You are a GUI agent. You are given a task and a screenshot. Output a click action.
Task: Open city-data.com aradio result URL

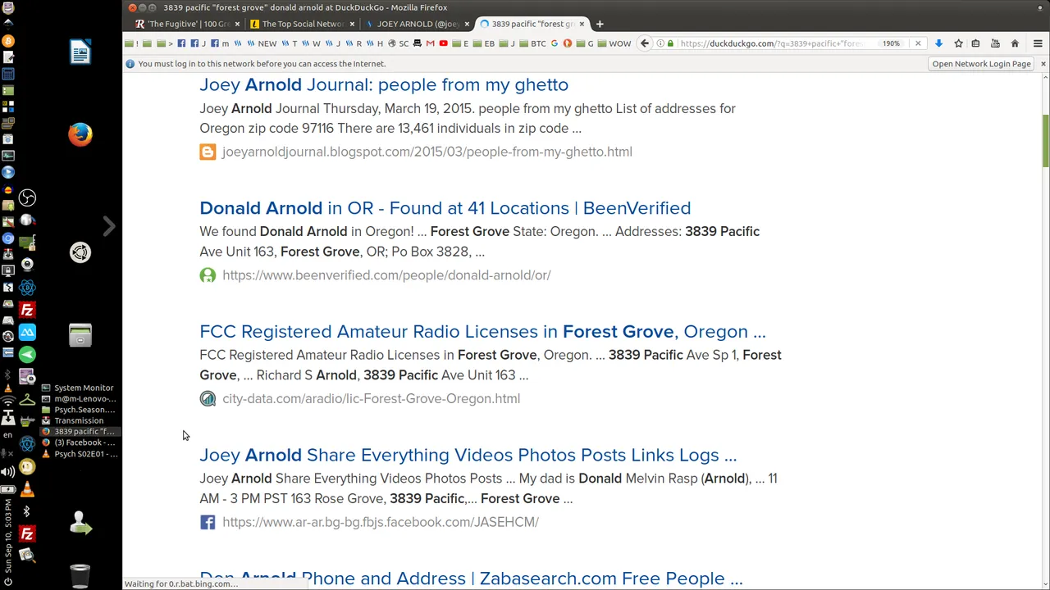[x=371, y=399]
